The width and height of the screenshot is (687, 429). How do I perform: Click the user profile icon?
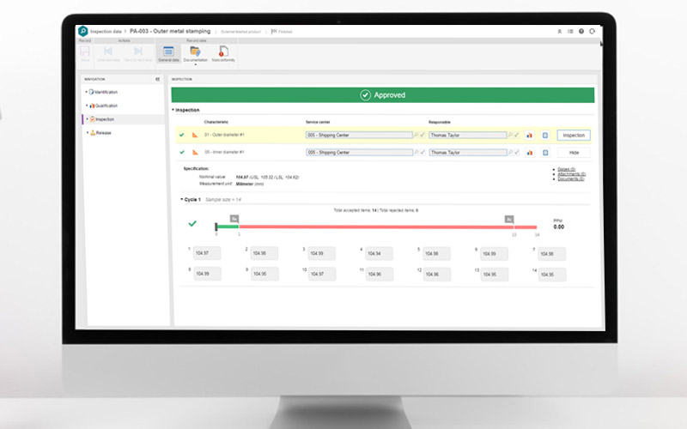(558, 32)
